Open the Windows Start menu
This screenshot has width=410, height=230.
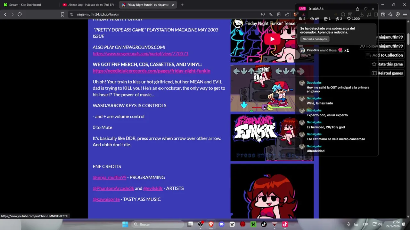click(125, 224)
